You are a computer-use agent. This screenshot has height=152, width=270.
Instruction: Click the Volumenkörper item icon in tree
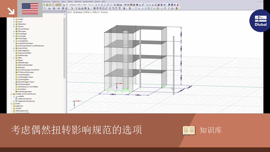click(x=17, y=29)
